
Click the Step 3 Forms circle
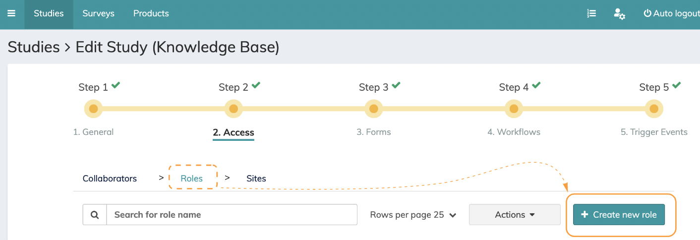374,109
